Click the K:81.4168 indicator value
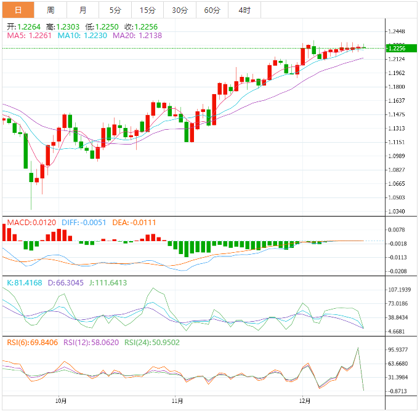 point(25,282)
